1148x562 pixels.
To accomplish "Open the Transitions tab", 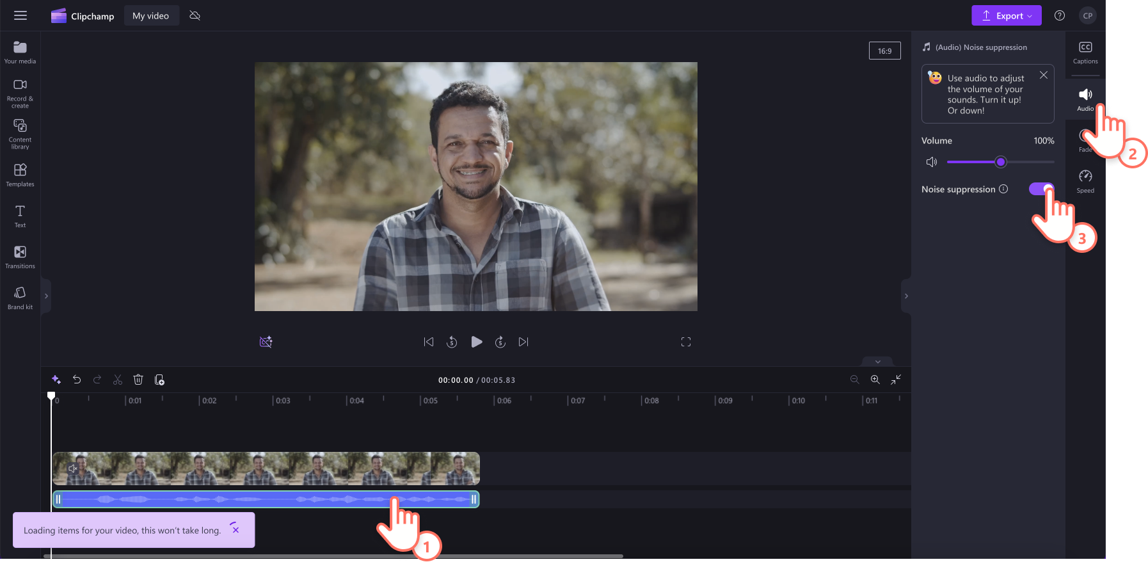I will click(20, 257).
